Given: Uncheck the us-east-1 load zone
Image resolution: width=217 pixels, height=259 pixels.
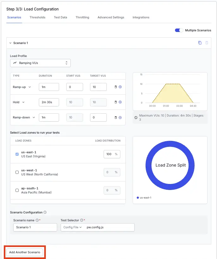Looking at the screenshot, I should click(17, 154).
